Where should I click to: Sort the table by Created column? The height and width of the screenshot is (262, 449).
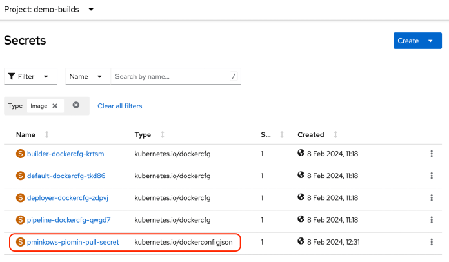tap(335, 135)
